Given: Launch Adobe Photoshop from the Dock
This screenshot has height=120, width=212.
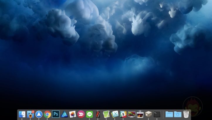Looking at the screenshot, I should 56,114.
